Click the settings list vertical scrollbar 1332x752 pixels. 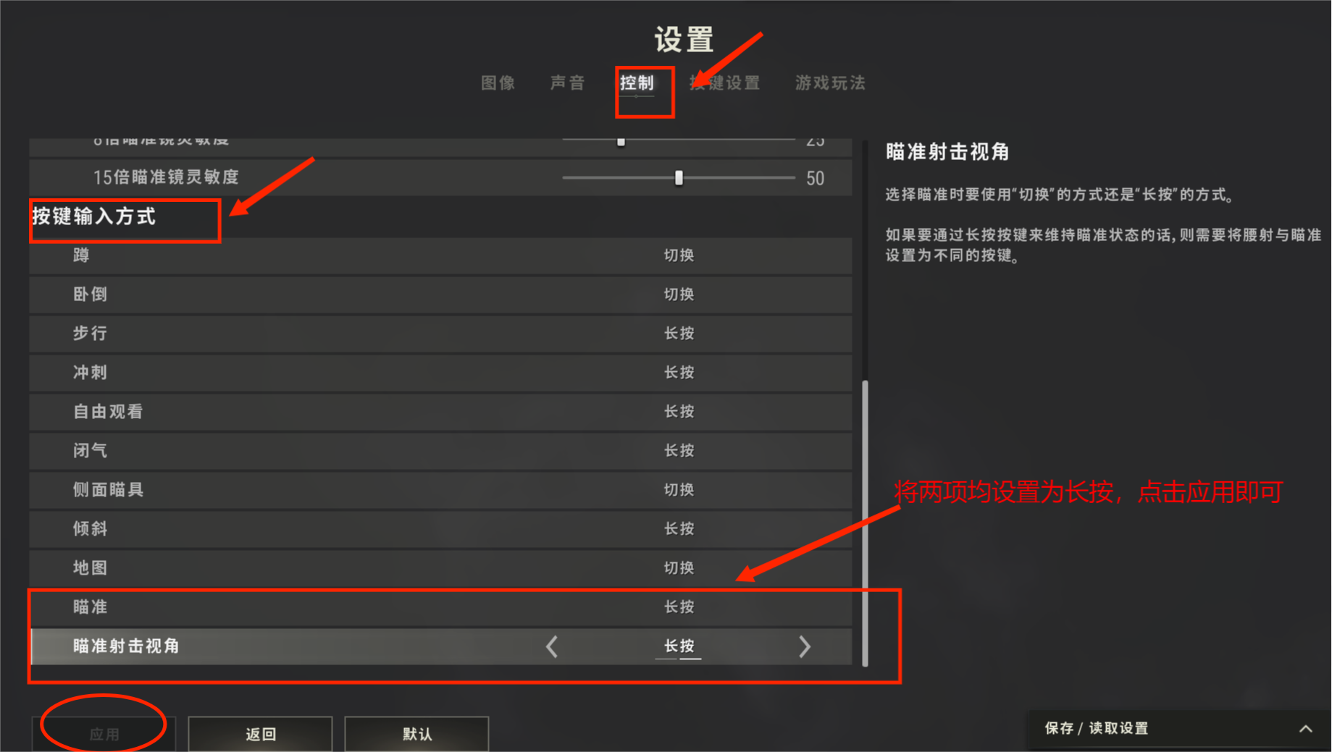click(865, 523)
